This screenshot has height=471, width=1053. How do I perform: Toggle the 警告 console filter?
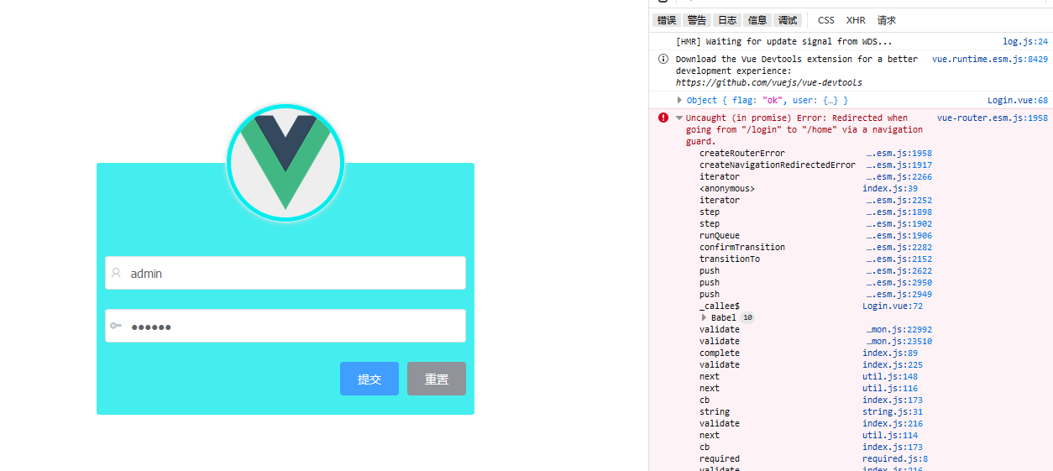pos(697,20)
